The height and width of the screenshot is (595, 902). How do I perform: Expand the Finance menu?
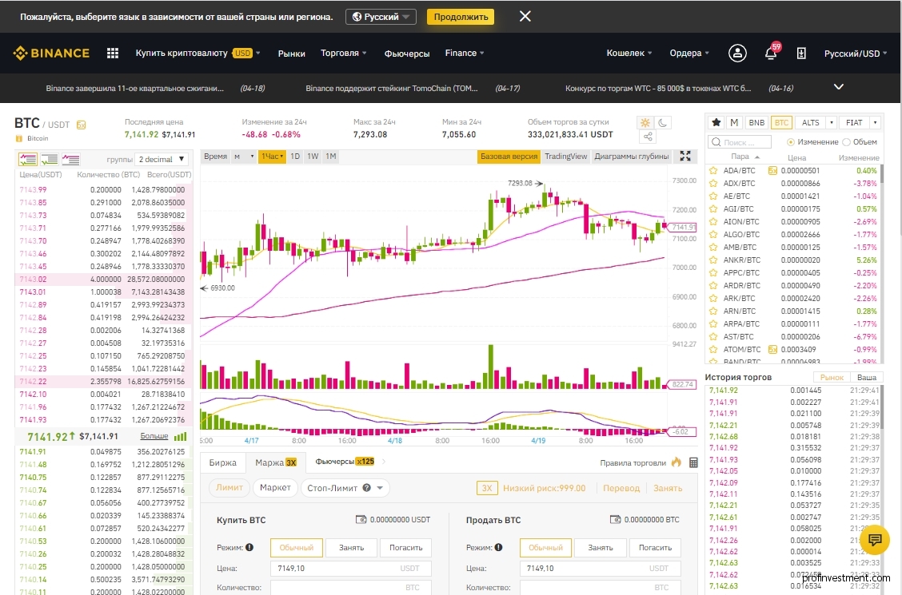click(465, 53)
